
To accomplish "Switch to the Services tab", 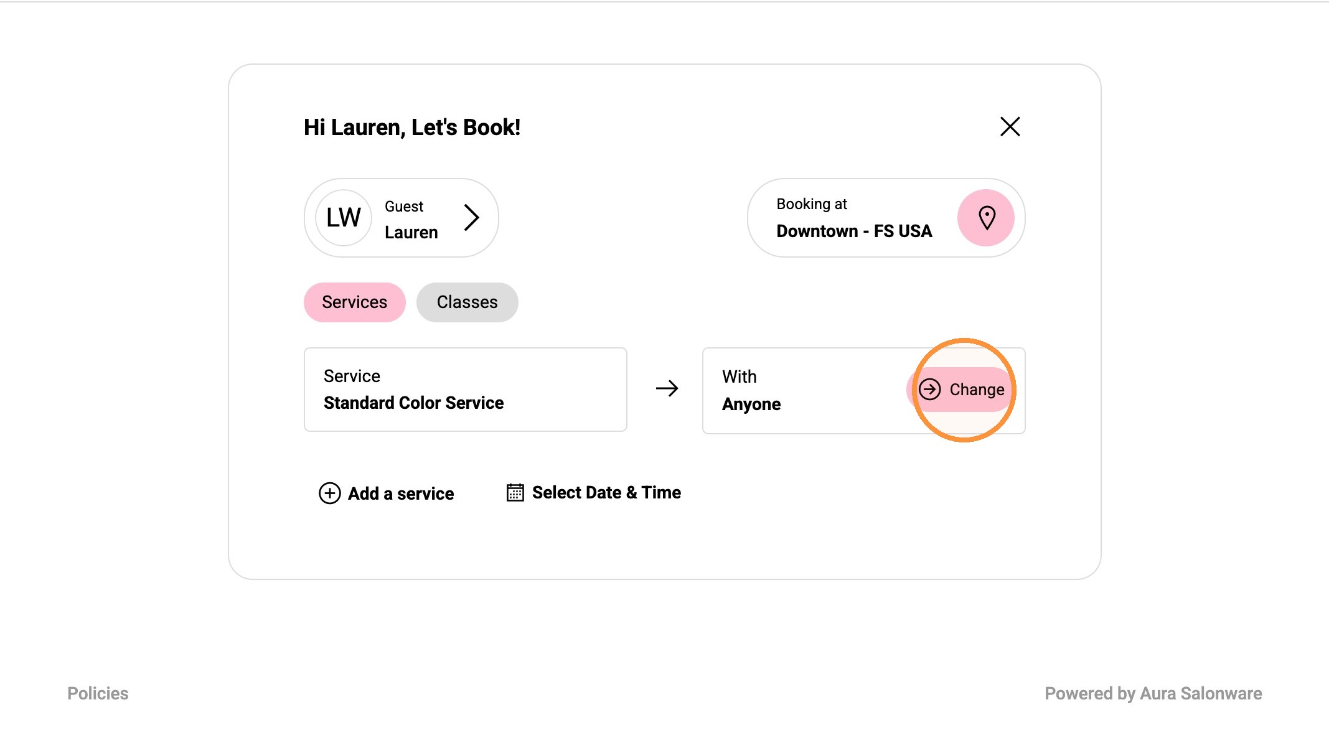I will click(354, 302).
